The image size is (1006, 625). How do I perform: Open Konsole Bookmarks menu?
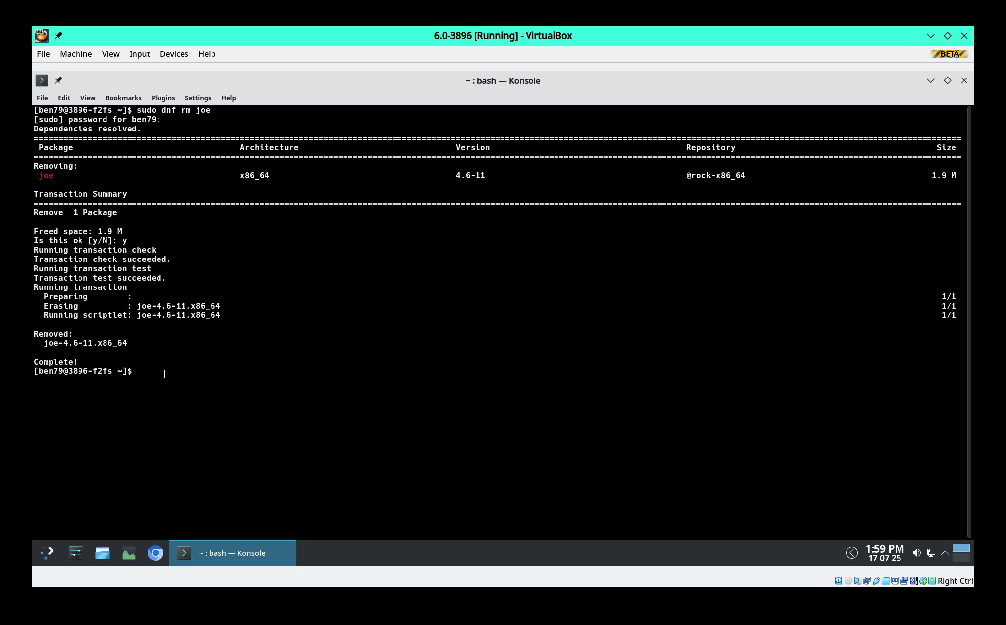(x=123, y=98)
